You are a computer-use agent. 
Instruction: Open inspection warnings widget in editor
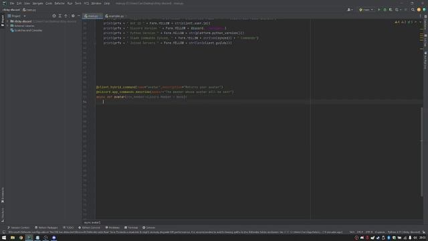coord(404,22)
